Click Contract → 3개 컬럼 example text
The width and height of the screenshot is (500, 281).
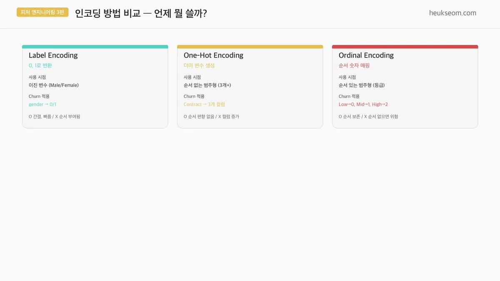click(x=204, y=104)
